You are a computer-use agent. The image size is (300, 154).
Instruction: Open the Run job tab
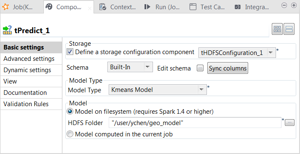pos(162,7)
